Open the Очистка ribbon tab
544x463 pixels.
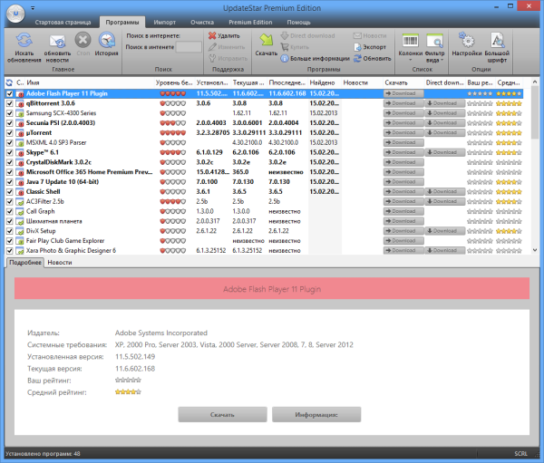pyautogui.click(x=202, y=22)
